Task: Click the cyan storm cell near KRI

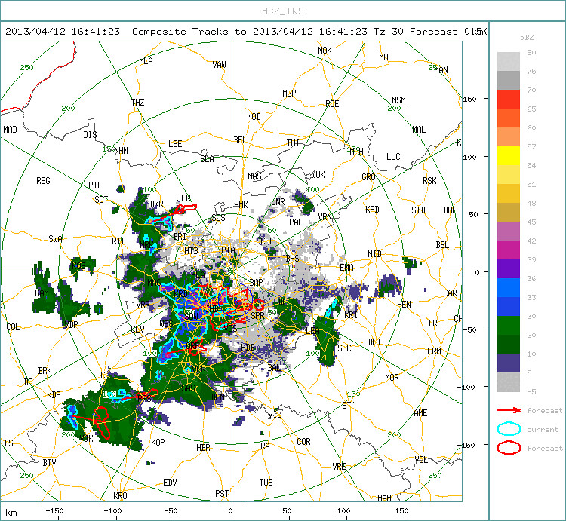Action: (333, 308)
